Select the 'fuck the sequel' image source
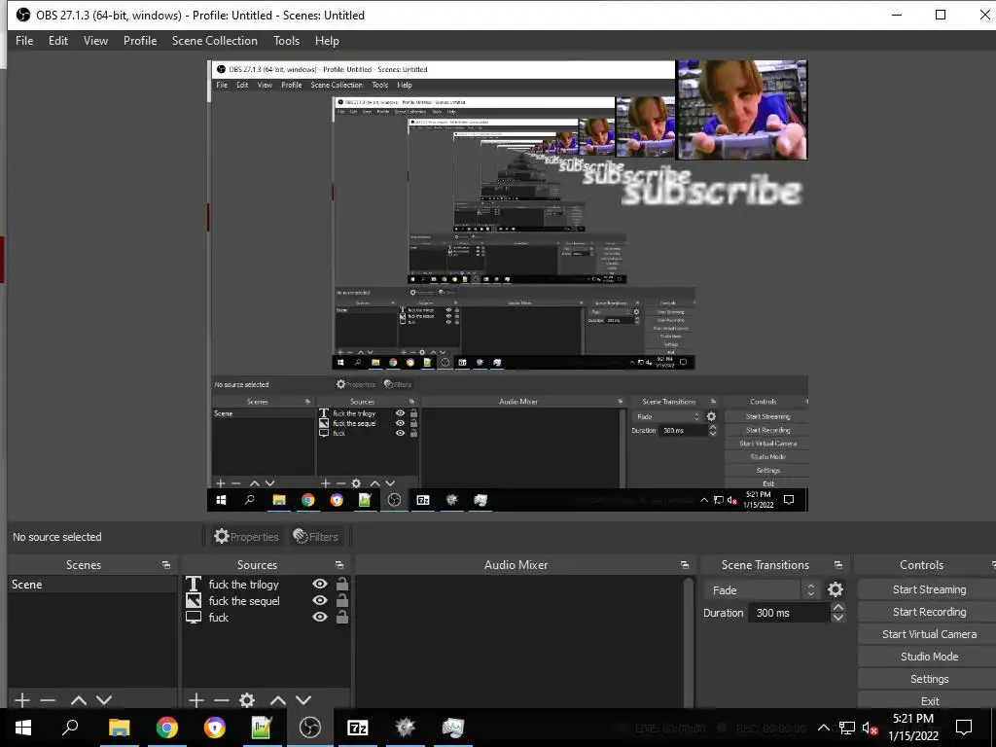Viewport: 996px width, 747px height. pos(244,601)
